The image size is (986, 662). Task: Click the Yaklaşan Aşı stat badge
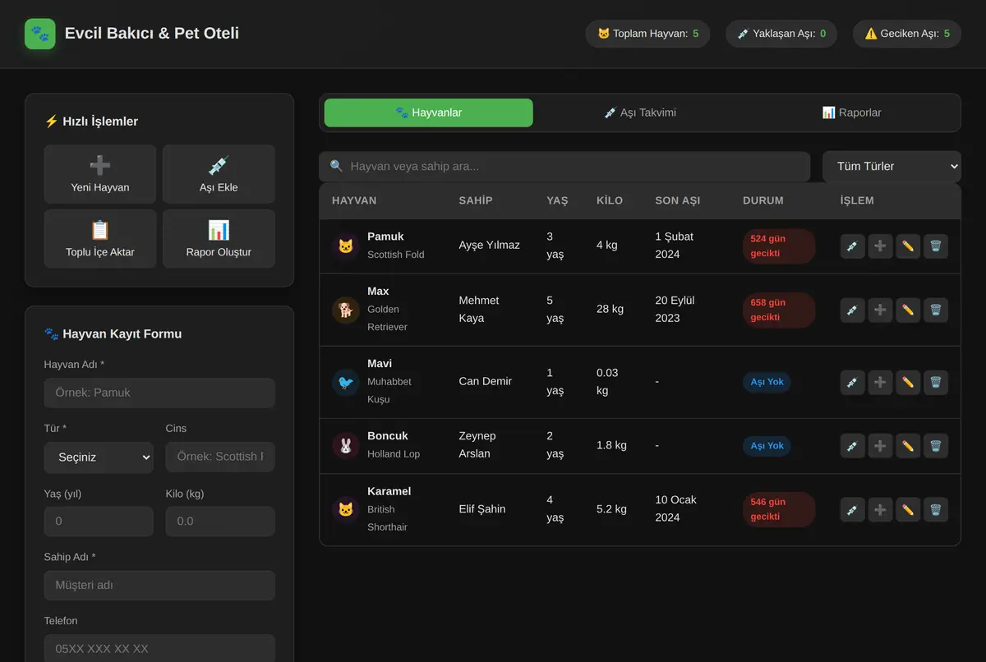click(781, 34)
